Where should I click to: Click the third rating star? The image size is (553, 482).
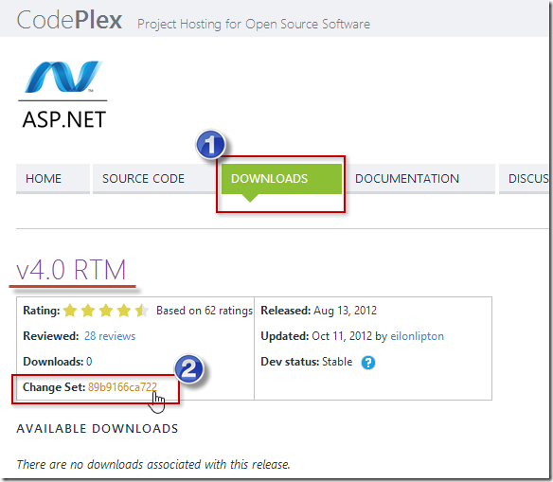106,311
